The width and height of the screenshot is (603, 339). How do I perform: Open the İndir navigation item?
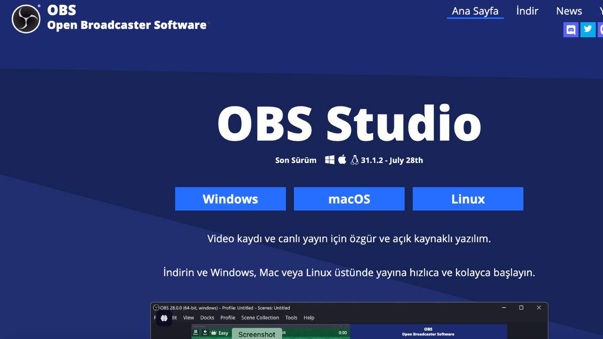point(527,10)
